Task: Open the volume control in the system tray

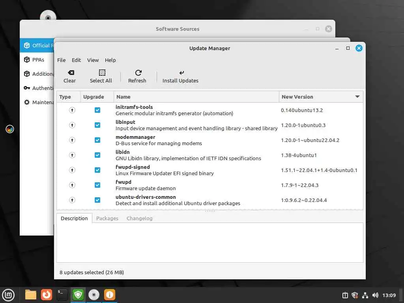Action: pyautogui.click(x=375, y=295)
